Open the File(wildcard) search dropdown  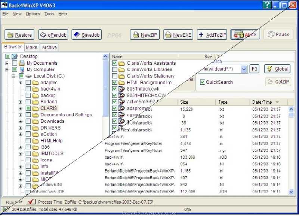point(244,69)
